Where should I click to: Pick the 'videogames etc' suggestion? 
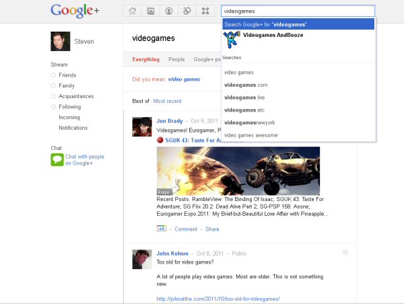(x=298, y=110)
